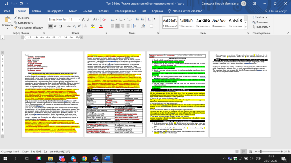Align text to the right
The height and width of the screenshot is (163, 291).
pyautogui.click(x=123, y=26)
